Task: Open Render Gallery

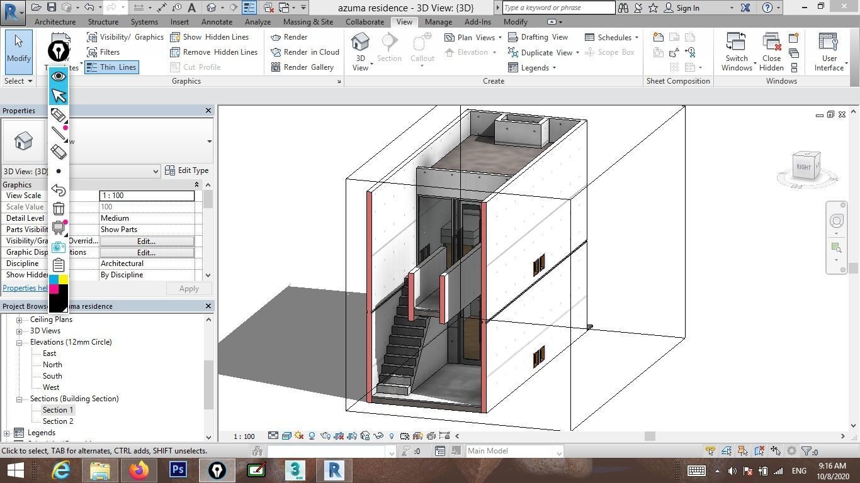Action: coord(302,67)
